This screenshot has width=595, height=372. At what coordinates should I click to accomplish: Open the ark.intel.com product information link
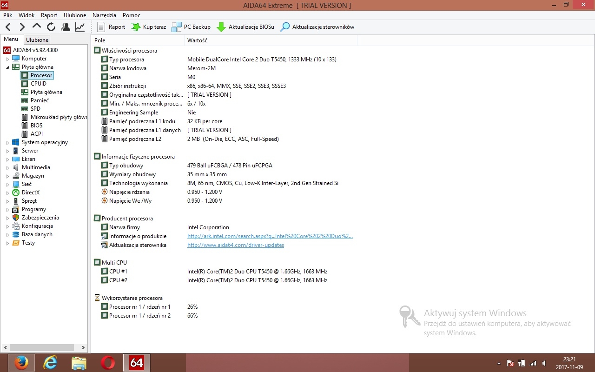pos(270,236)
